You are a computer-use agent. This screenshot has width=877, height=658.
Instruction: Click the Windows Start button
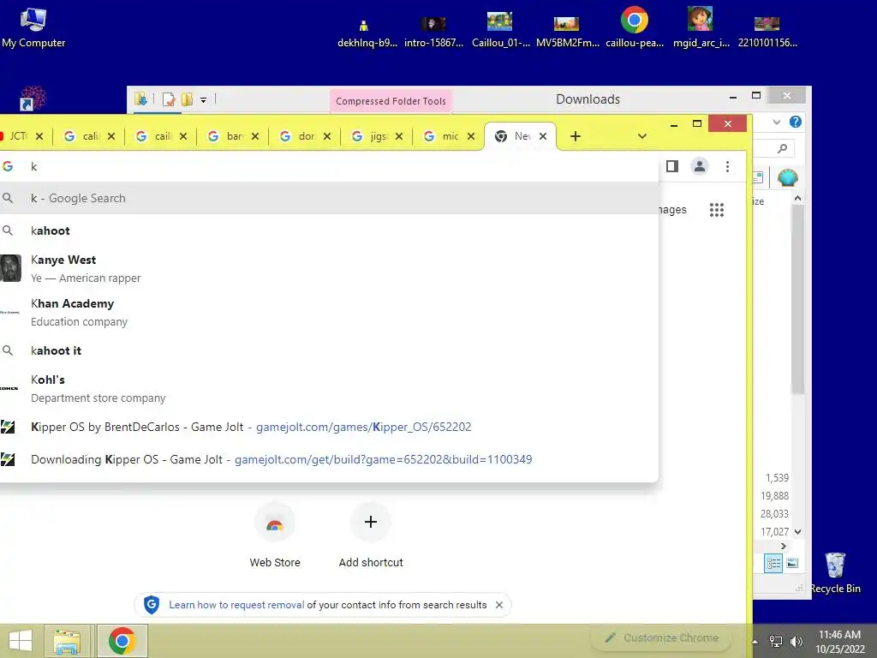(x=21, y=641)
